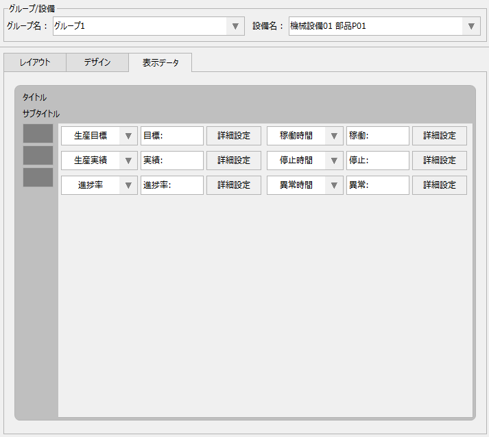This screenshot has width=489, height=437.
Task: Open the 生産実績 dropdown list
Action: pyautogui.click(x=128, y=161)
